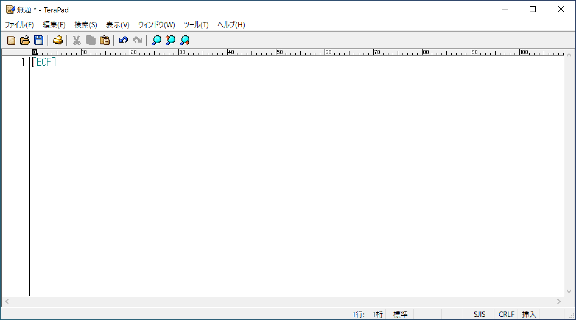Place cursor at the [EOF] marker
The height and width of the screenshot is (320, 576).
[44, 62]
